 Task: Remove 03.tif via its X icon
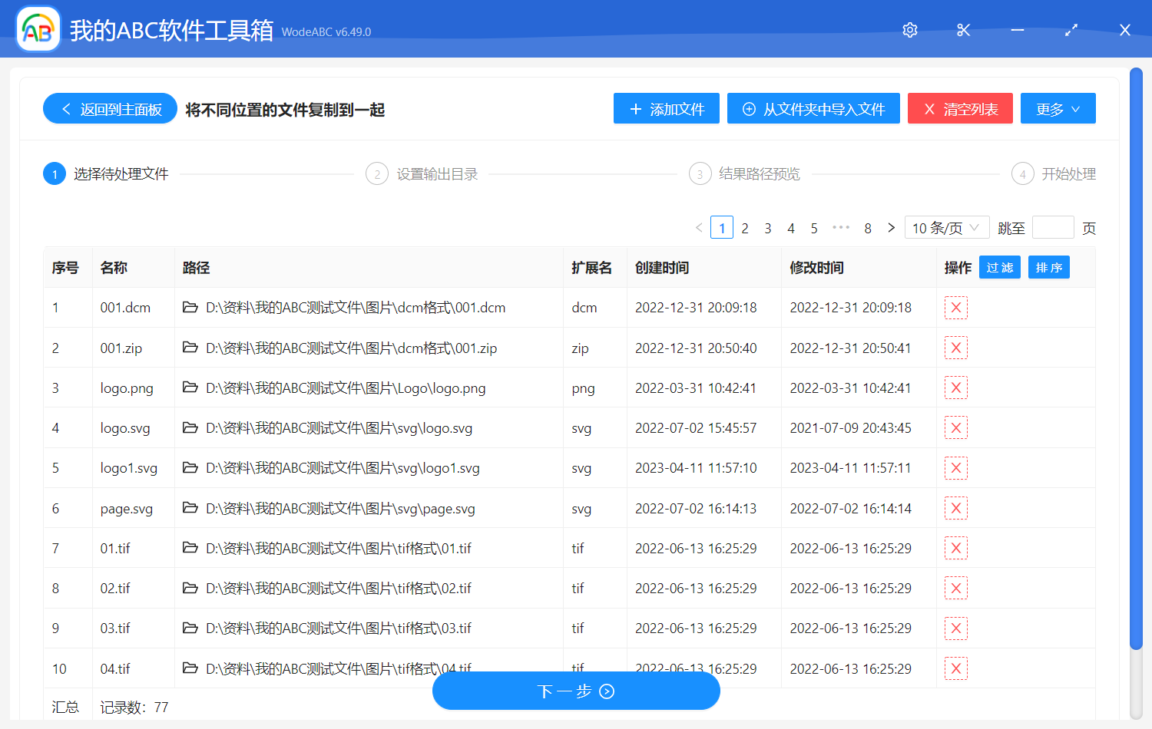[955, 628]
